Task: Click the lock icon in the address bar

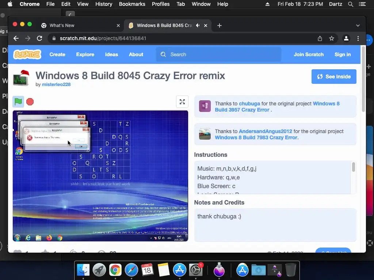Action: tap(54, 38)
